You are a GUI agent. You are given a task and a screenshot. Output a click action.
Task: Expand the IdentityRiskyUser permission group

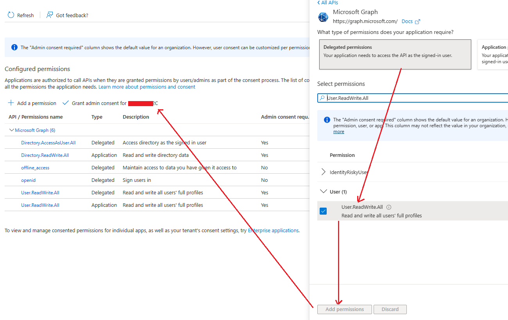point(323,172)
